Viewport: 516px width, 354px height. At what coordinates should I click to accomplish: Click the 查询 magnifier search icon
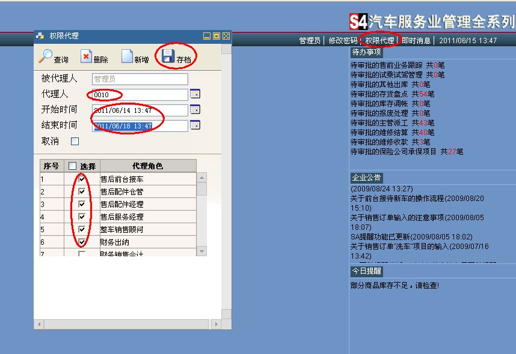pos(46,56)
